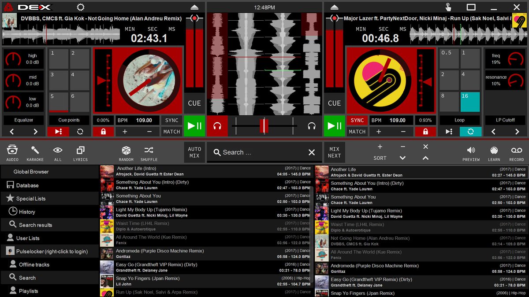Open Offline tracks item
This screenshot has height=297, width=529.
pyautogui.click(x=49, y=264)
